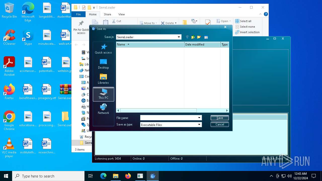322x181 pixels.
Task: Click Pin to Quick access in Explorer
Action: 81,27
